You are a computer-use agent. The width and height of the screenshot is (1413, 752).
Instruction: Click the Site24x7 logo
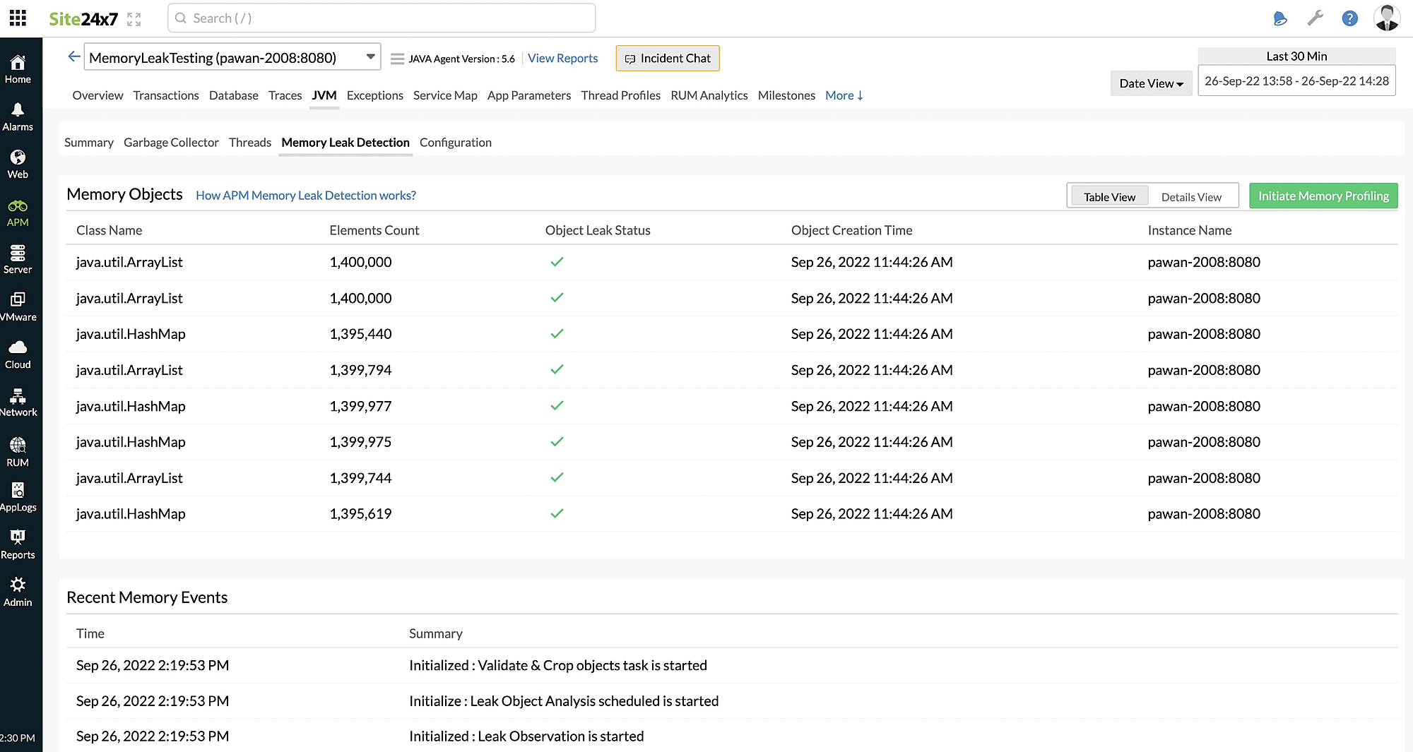[83, 19]
